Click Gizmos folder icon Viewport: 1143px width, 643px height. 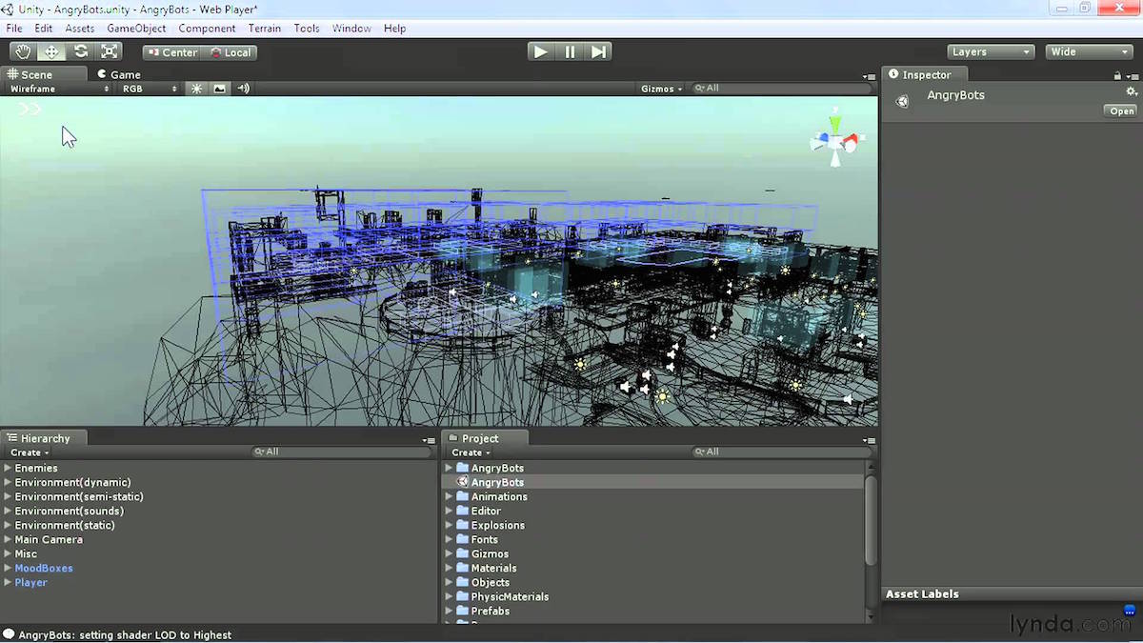point(463,553)
